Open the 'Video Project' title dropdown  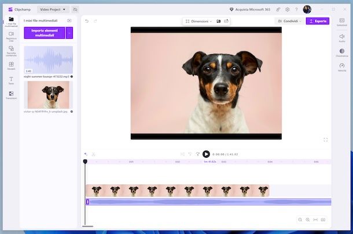pyautogui.click(x=53, y=9)
